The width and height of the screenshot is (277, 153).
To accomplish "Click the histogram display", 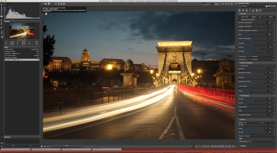I will click(x=22, y=11).
